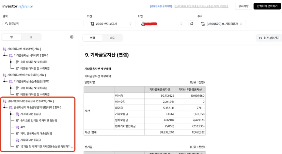Click the value 466,907
Viewport: 282px width, 154px height.
tap(169, 120)
